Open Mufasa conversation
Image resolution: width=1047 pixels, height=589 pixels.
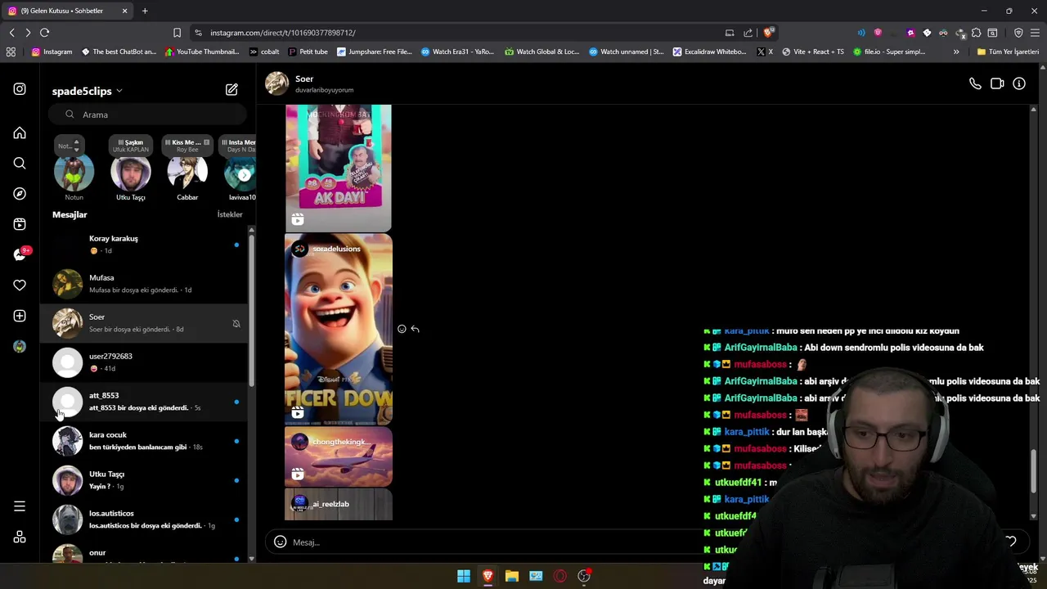[144, 284]
